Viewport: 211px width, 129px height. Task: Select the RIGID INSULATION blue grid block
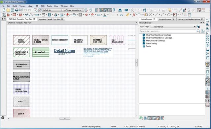(21, 89)
